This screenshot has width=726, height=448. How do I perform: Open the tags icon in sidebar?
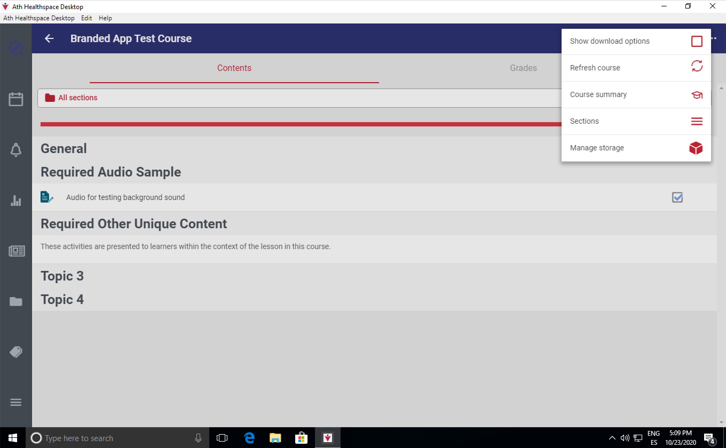[16, 352]
